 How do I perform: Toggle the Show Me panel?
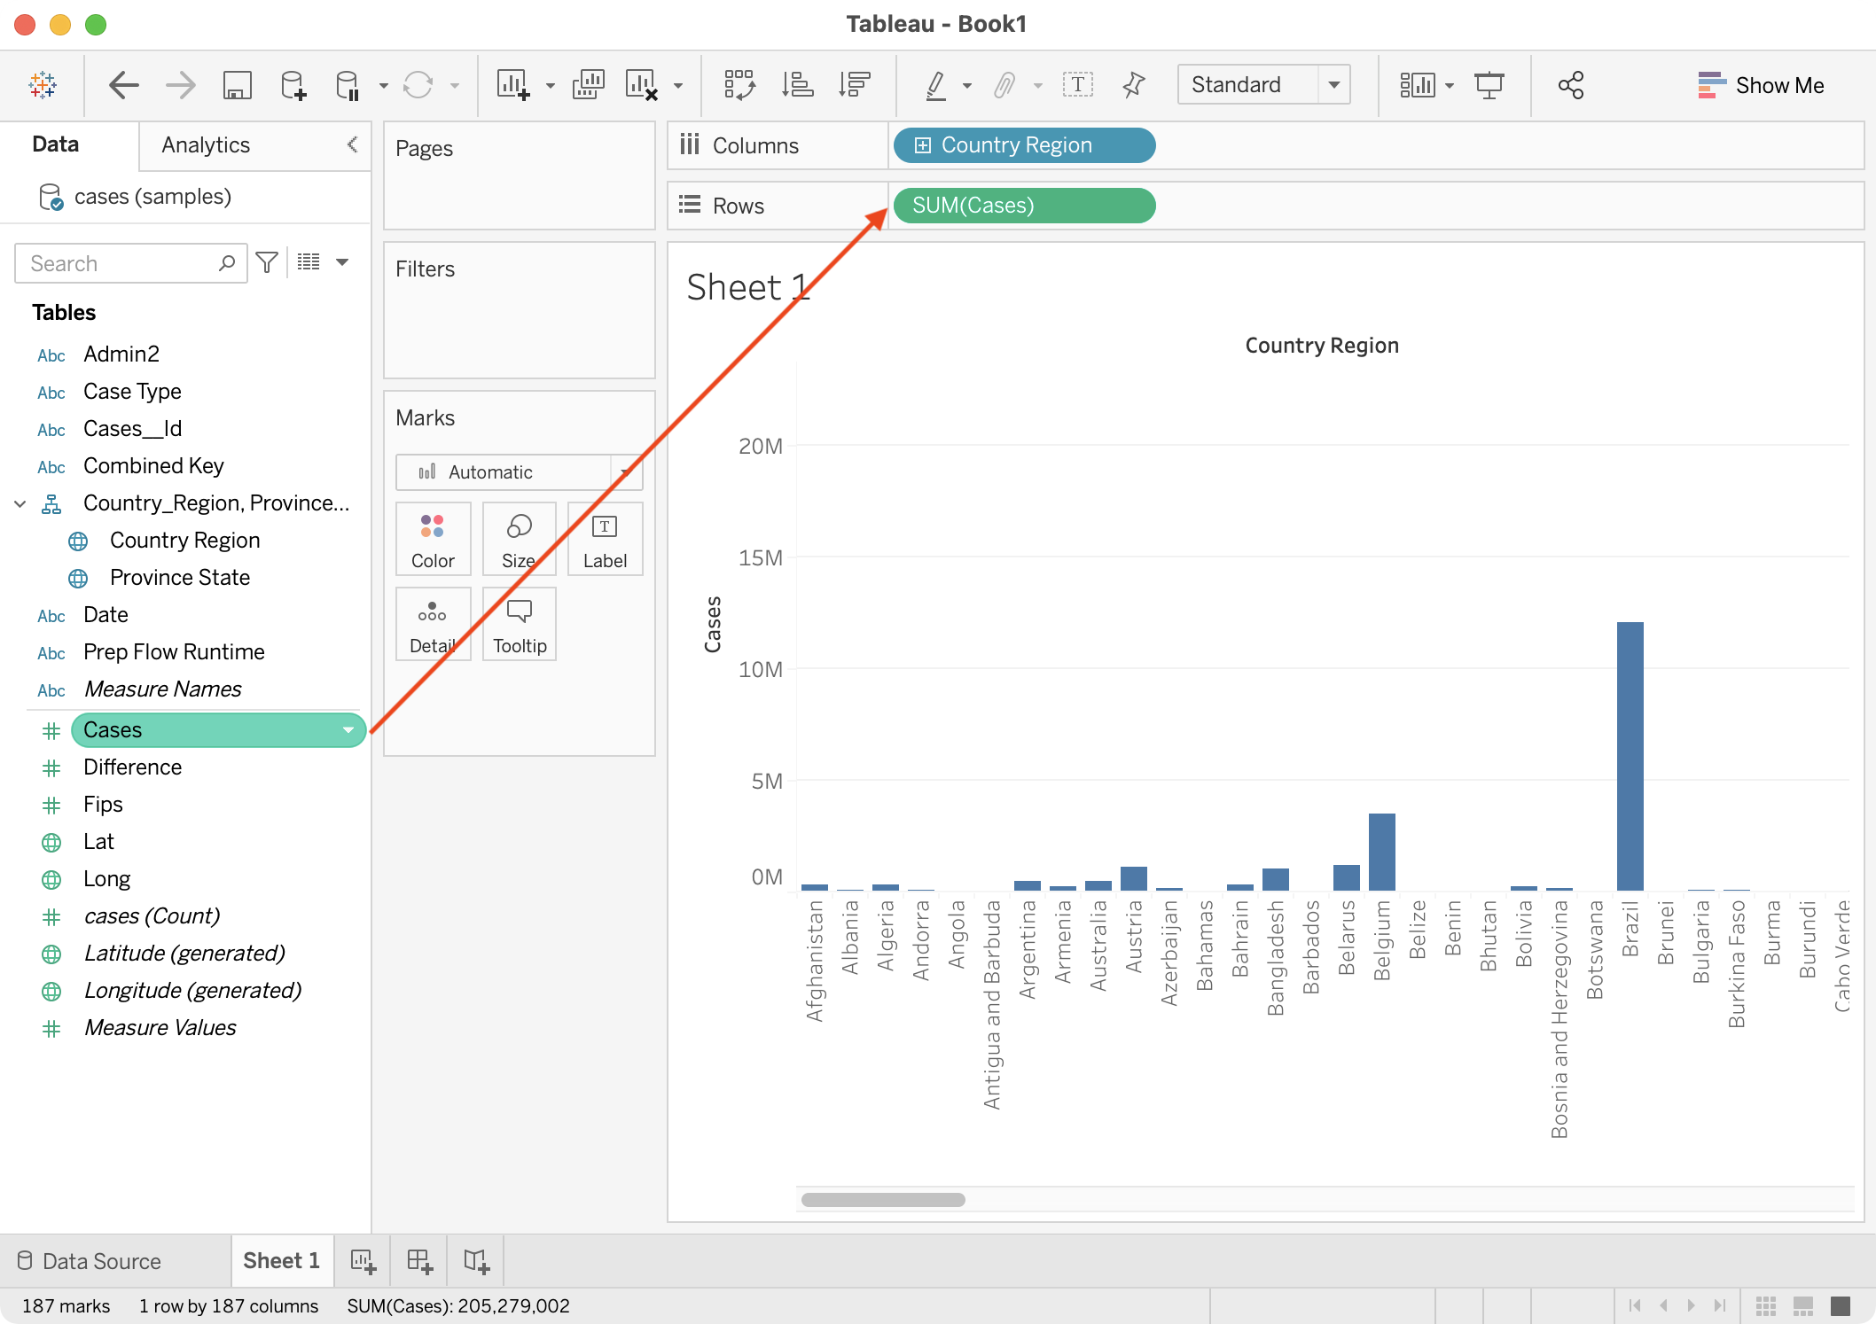1761,85
